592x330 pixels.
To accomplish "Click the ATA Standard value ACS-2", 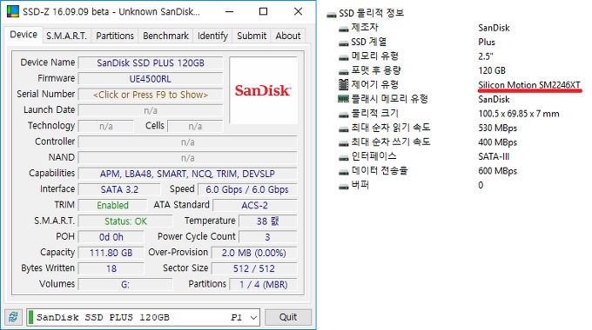I will tap(255, 205).
